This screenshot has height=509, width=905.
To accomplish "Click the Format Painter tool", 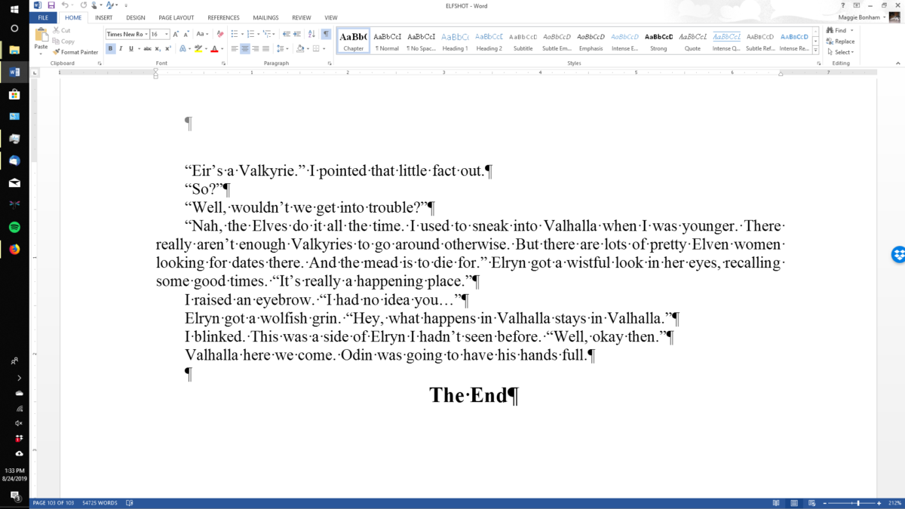I will pos(75,52).
